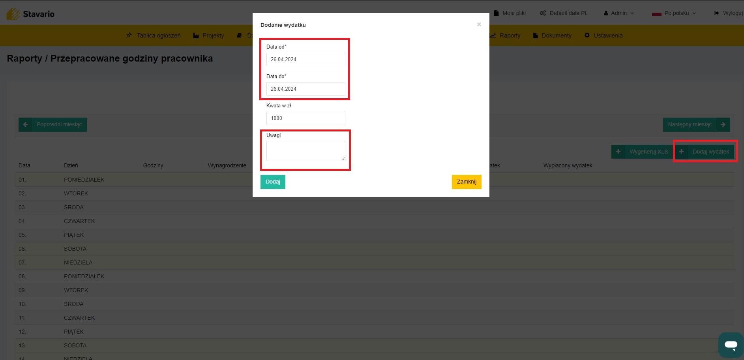
Task: Click Dodaj wydatek button
Action: pyautogui.click(x=705, y=152)
